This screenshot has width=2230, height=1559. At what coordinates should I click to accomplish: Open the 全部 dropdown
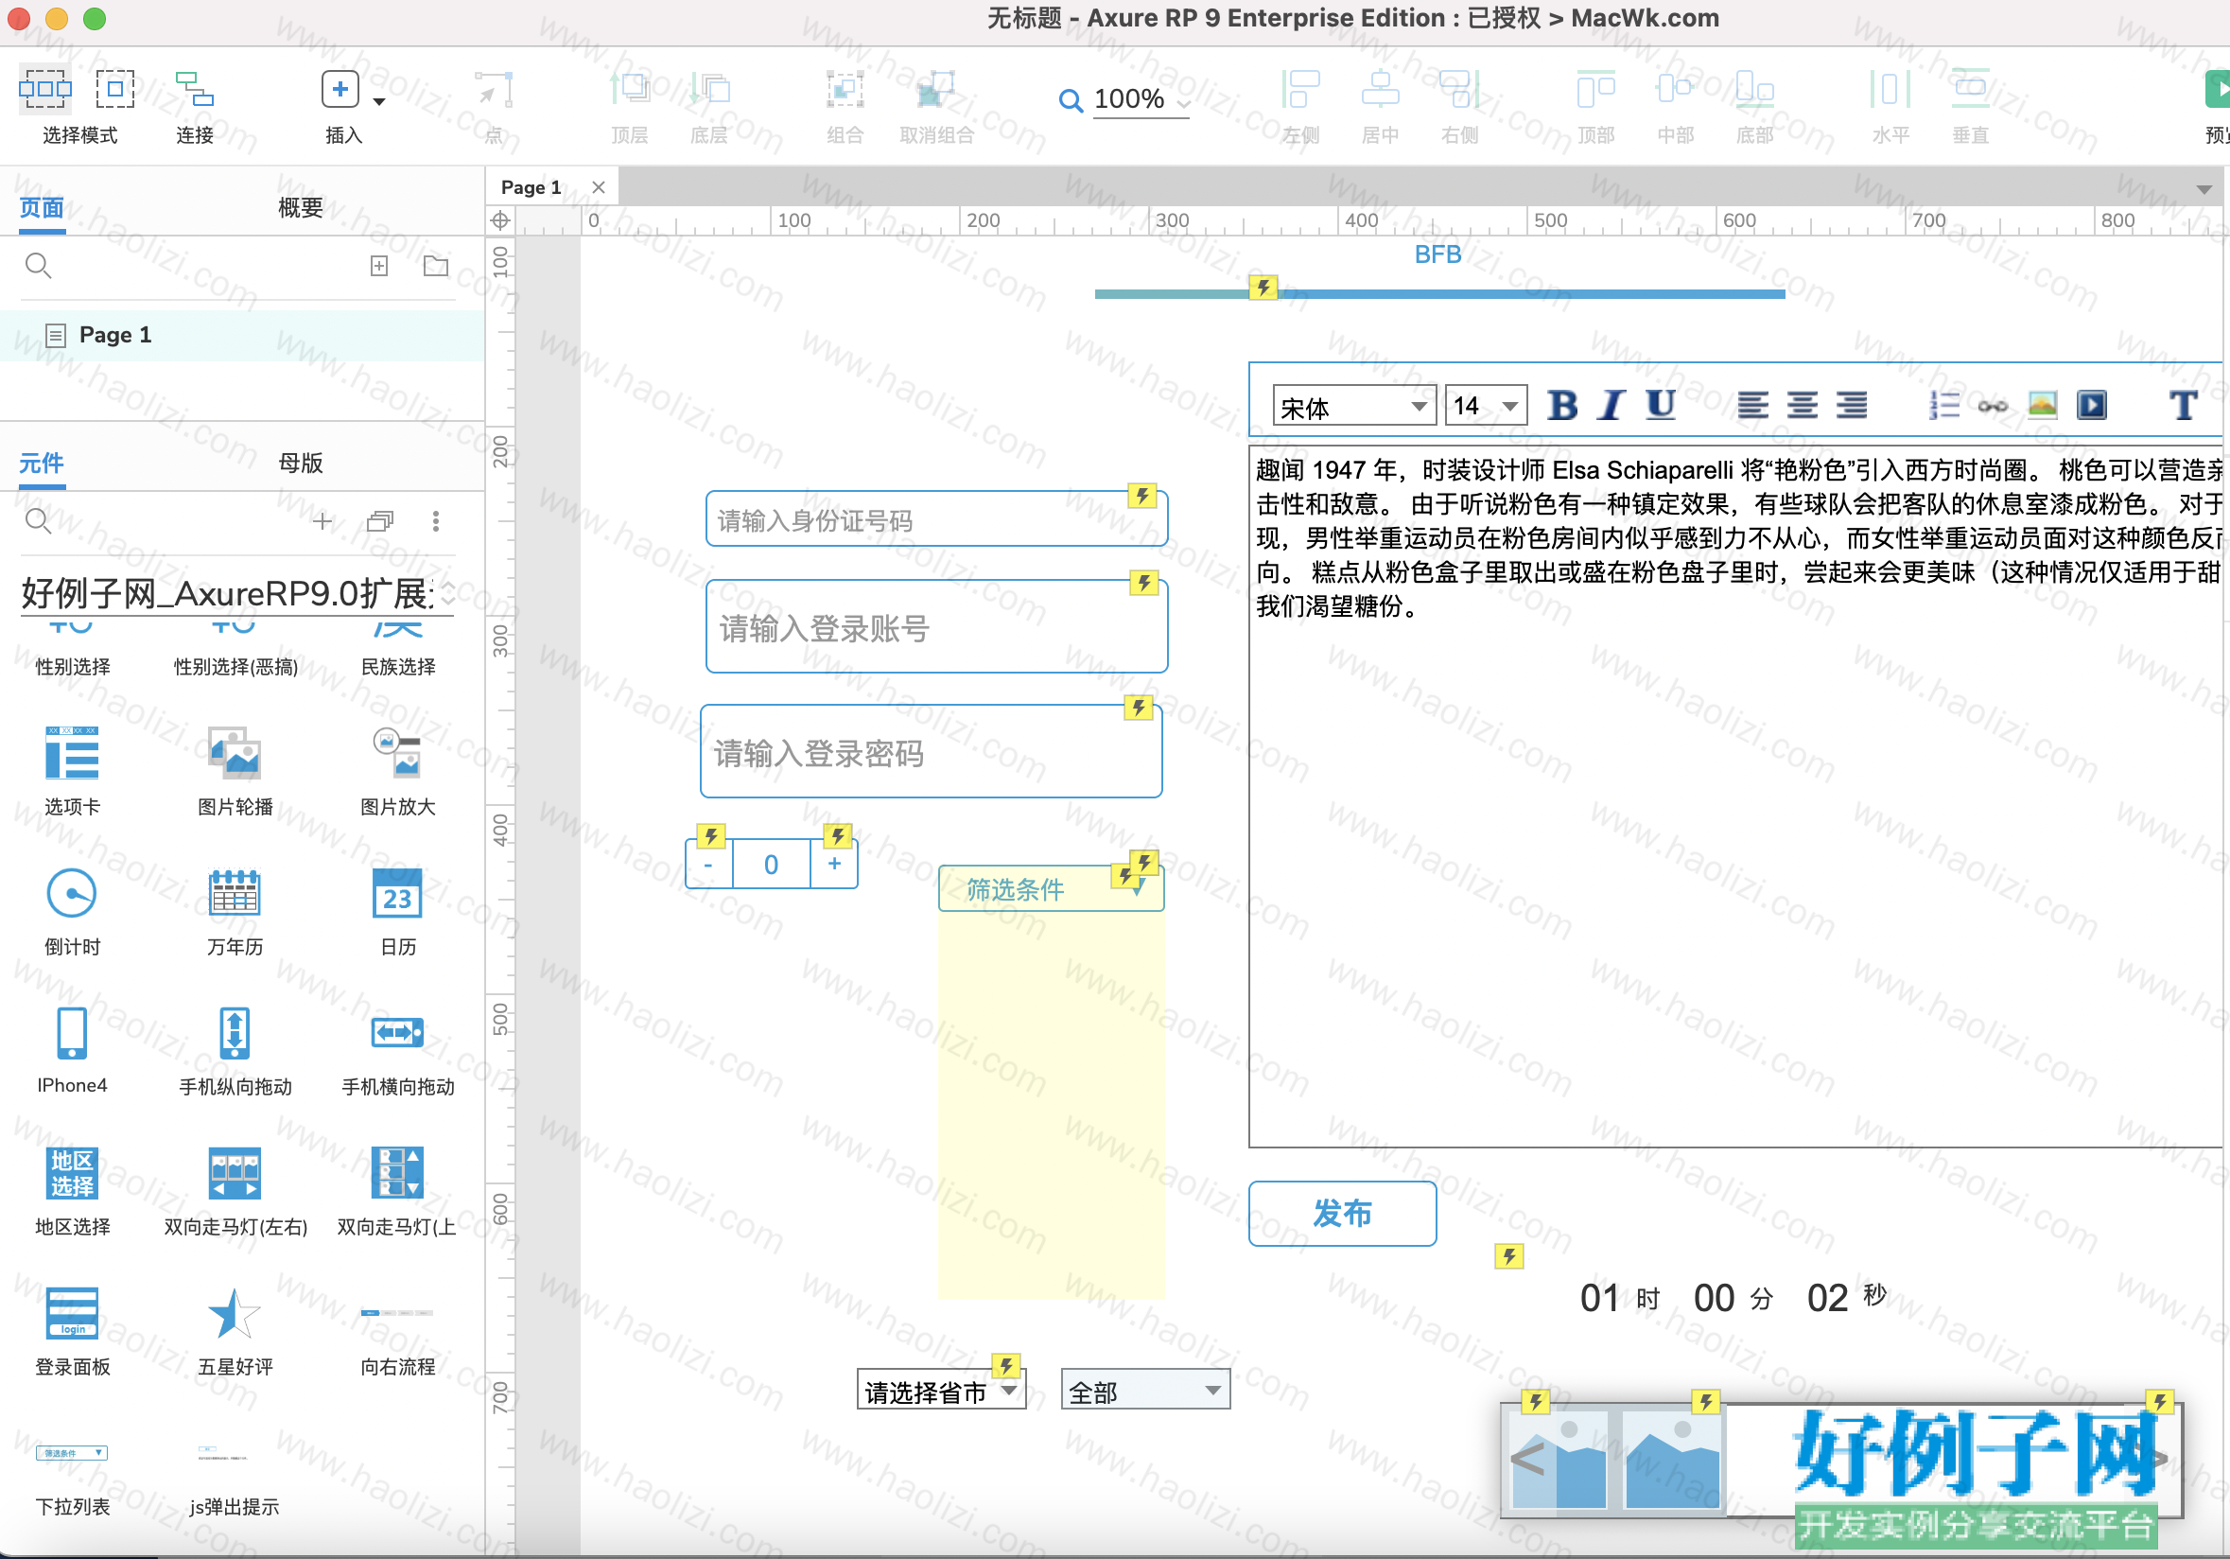(1146, 1391)
